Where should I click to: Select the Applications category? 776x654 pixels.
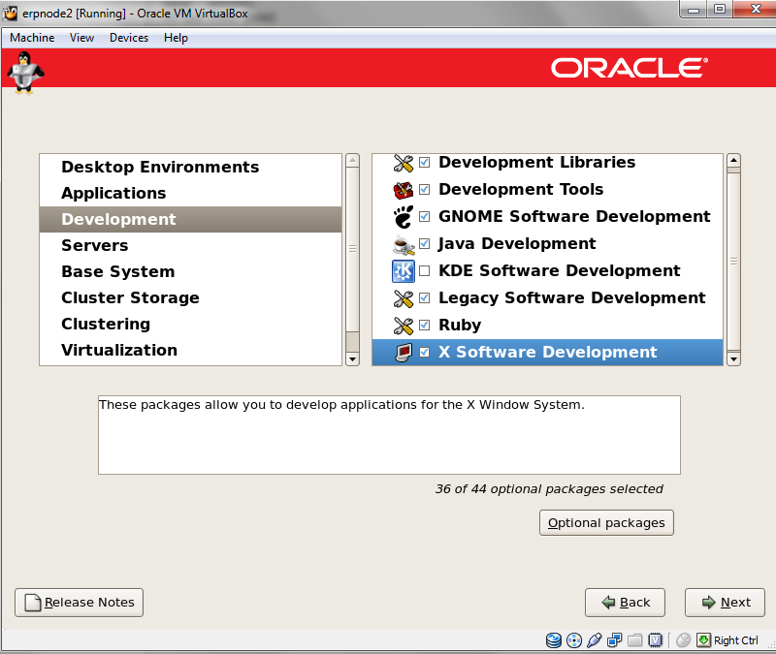(190, 193)
